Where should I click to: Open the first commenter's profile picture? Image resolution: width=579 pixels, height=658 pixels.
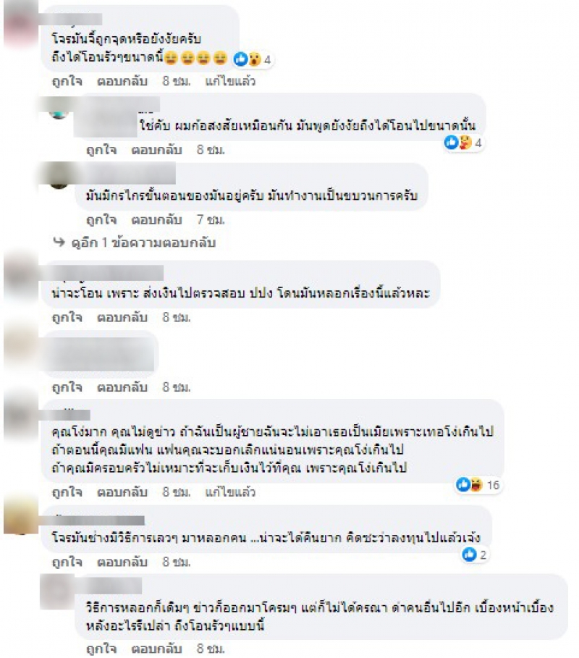[20, 25]
